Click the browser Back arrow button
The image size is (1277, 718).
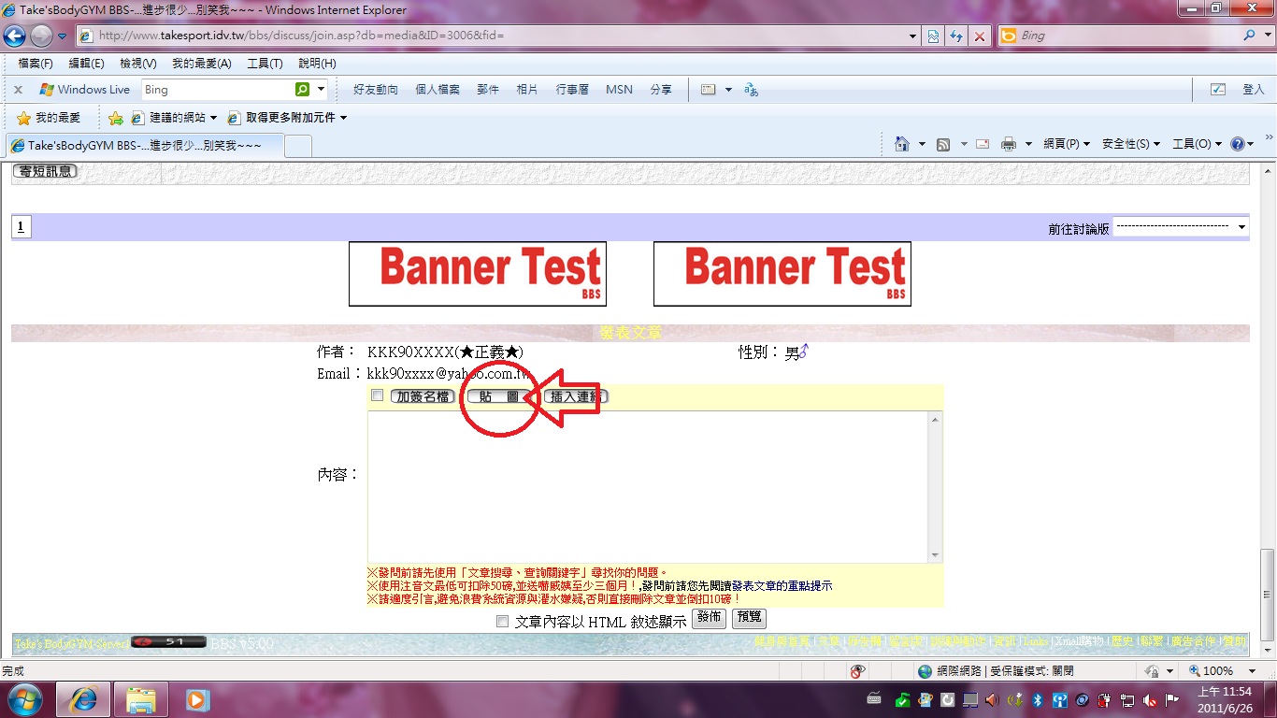click(14, 36)
